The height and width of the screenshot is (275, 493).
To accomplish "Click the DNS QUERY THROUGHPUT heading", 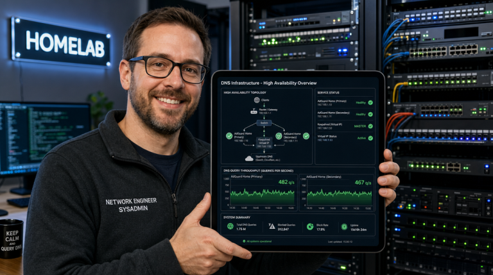I will tap(258, 171).
